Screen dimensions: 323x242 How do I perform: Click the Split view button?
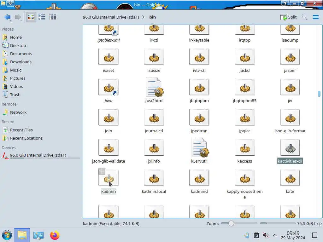pos(288,17)
